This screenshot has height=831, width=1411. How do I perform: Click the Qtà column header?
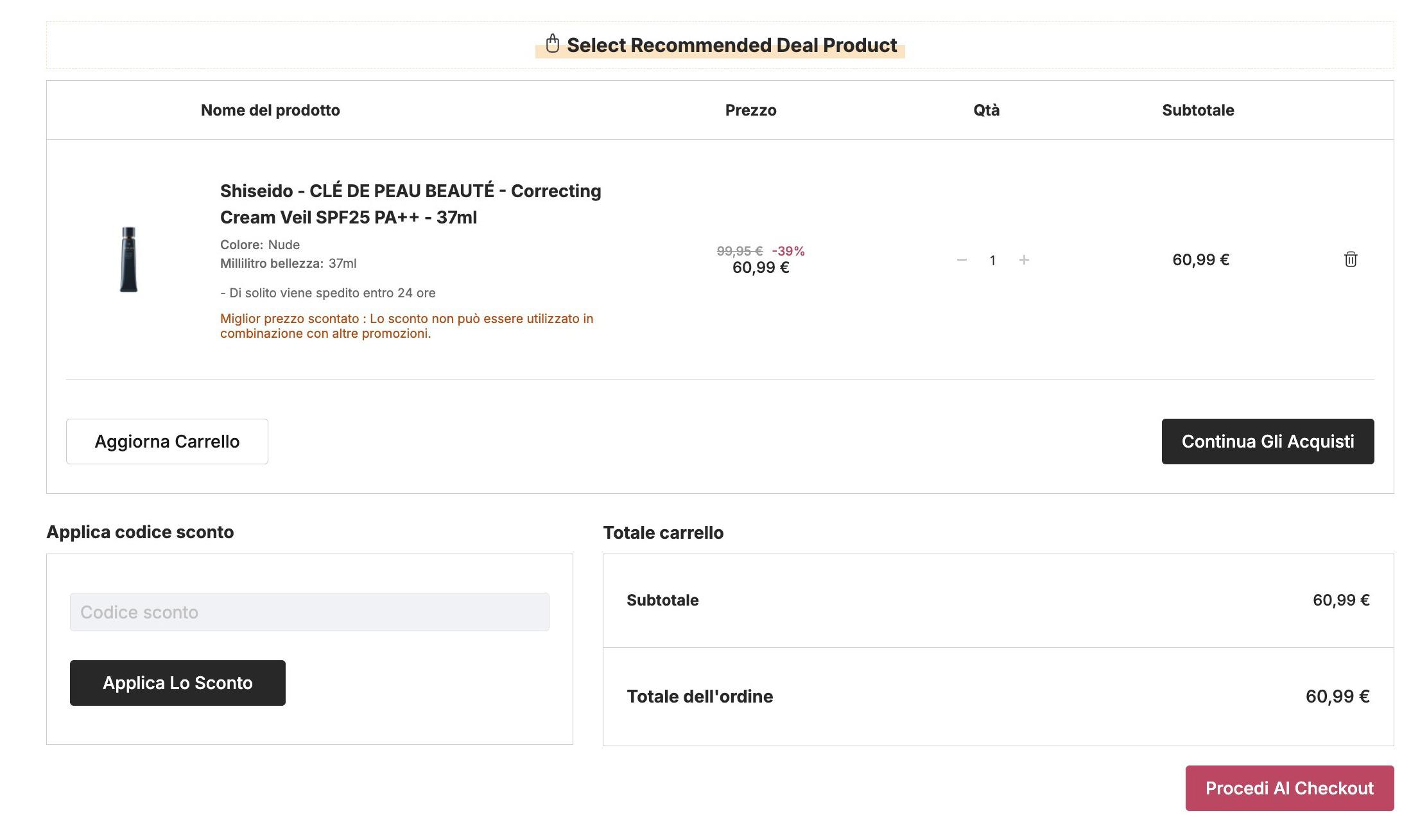[x=987, y=110]
